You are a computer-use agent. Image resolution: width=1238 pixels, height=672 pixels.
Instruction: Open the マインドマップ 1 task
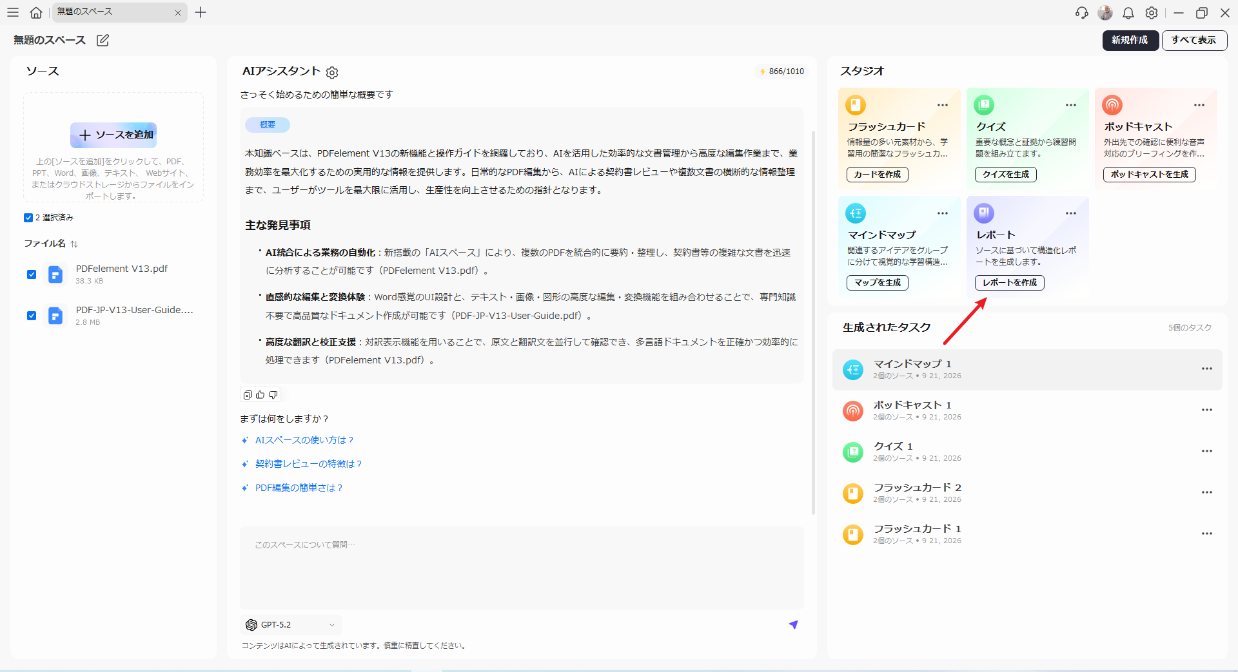point(1027,370)
